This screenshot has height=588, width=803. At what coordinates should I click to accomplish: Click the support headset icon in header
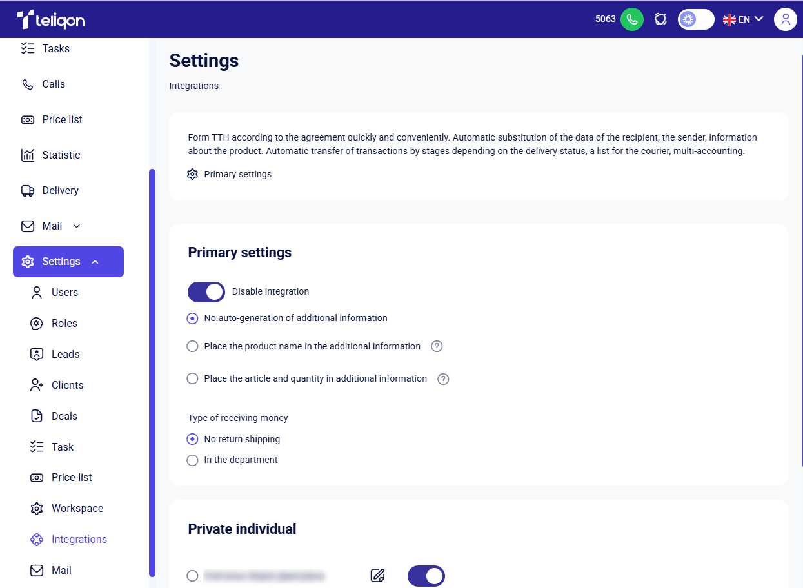[x=660, y=19]
